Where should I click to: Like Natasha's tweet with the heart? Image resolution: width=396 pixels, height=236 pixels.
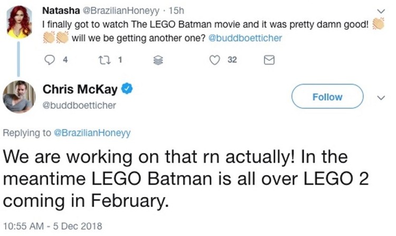(214, 60)
